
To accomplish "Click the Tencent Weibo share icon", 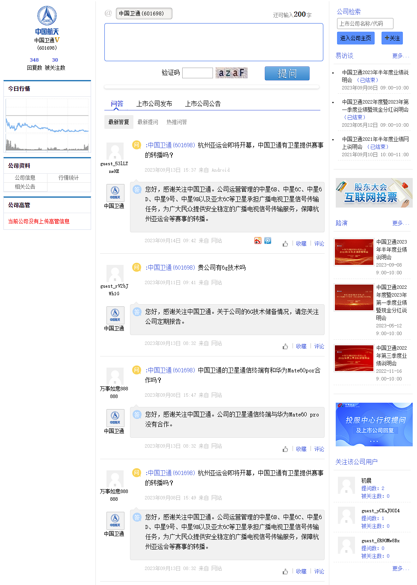I will point(268,241).
